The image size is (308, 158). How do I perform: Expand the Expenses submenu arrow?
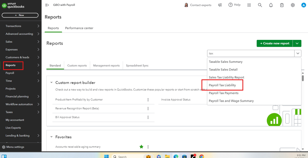(38, 49)
